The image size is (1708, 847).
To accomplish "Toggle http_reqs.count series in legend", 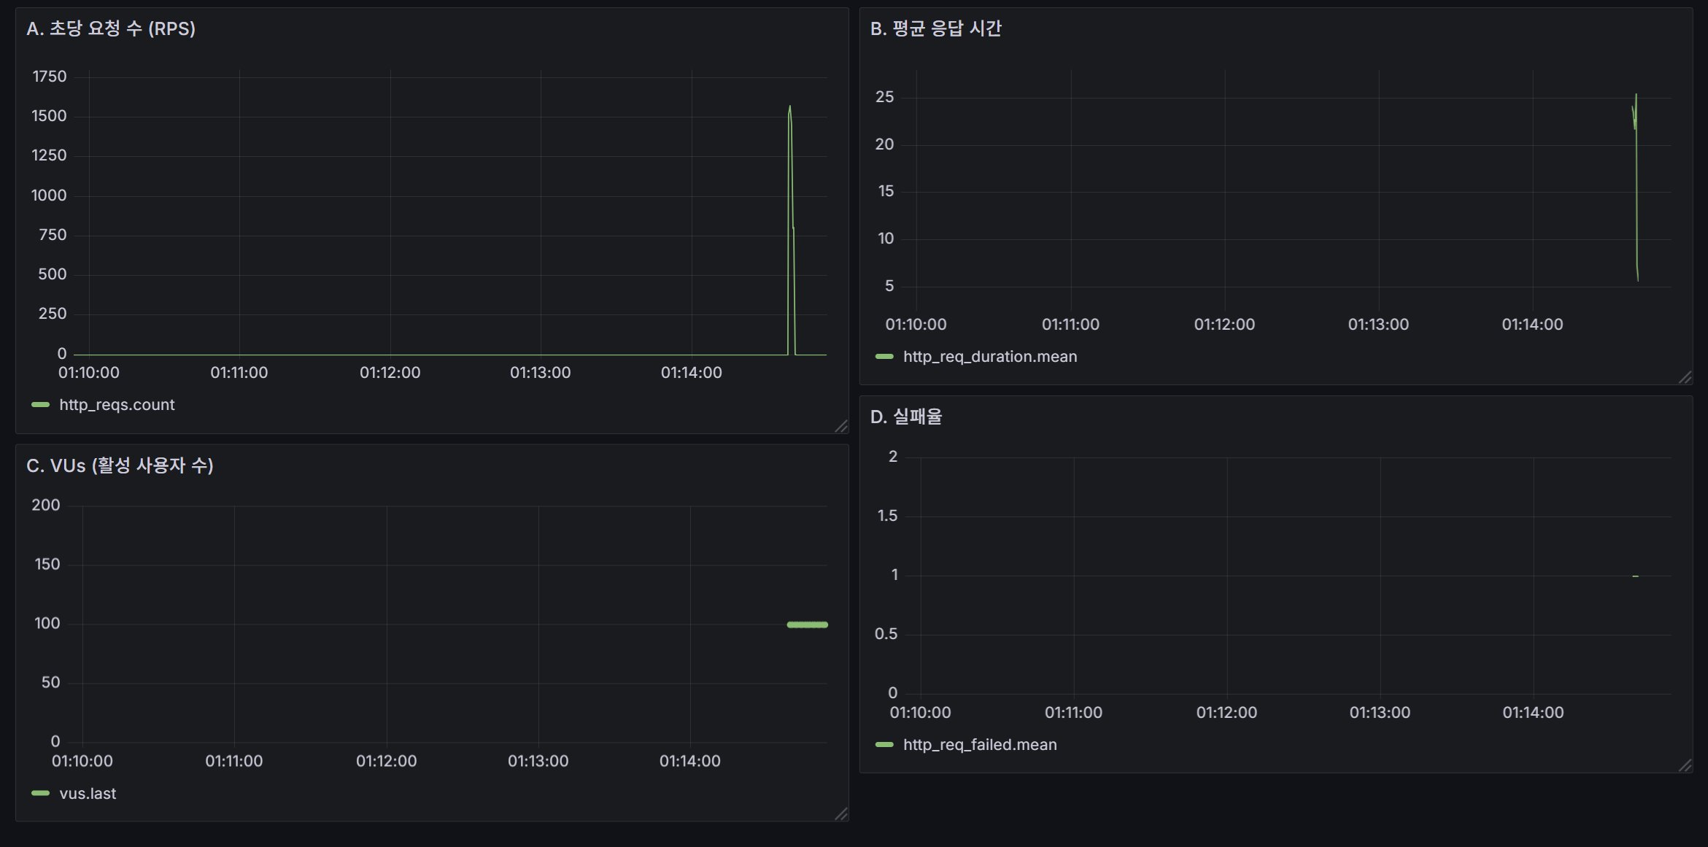I will tap(117, 404).
